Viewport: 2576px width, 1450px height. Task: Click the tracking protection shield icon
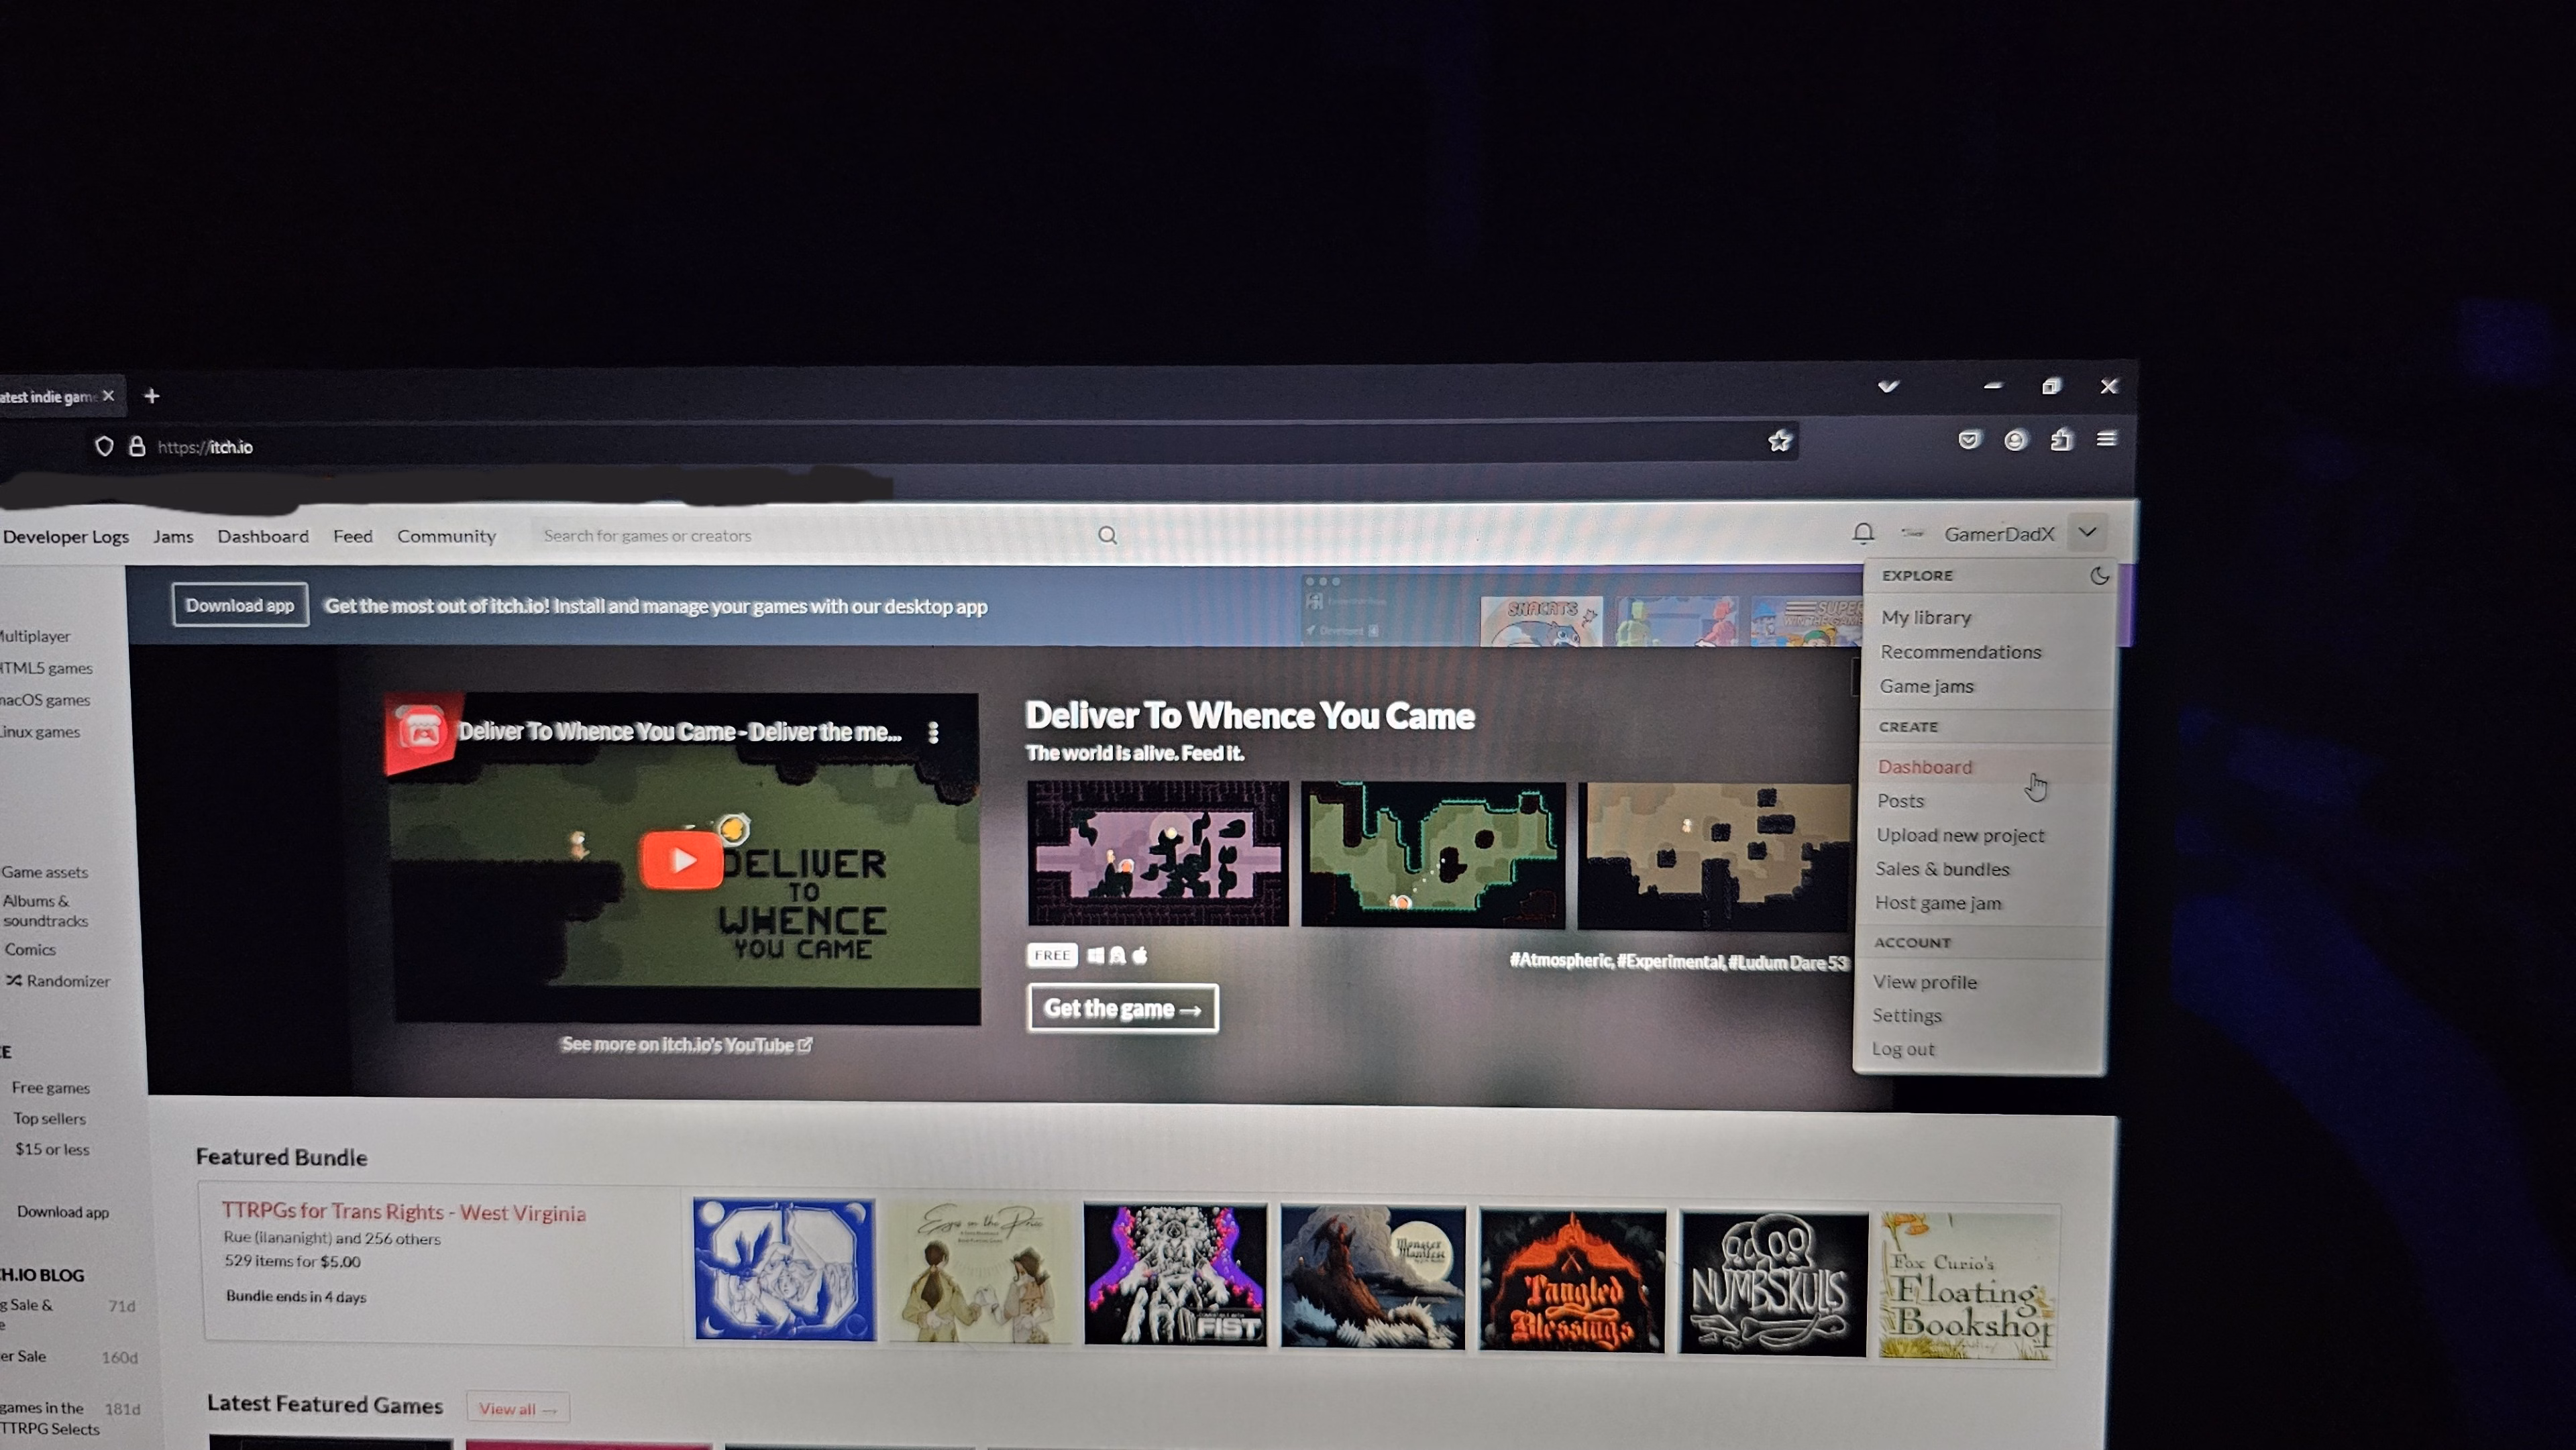[x=104, y=446]
